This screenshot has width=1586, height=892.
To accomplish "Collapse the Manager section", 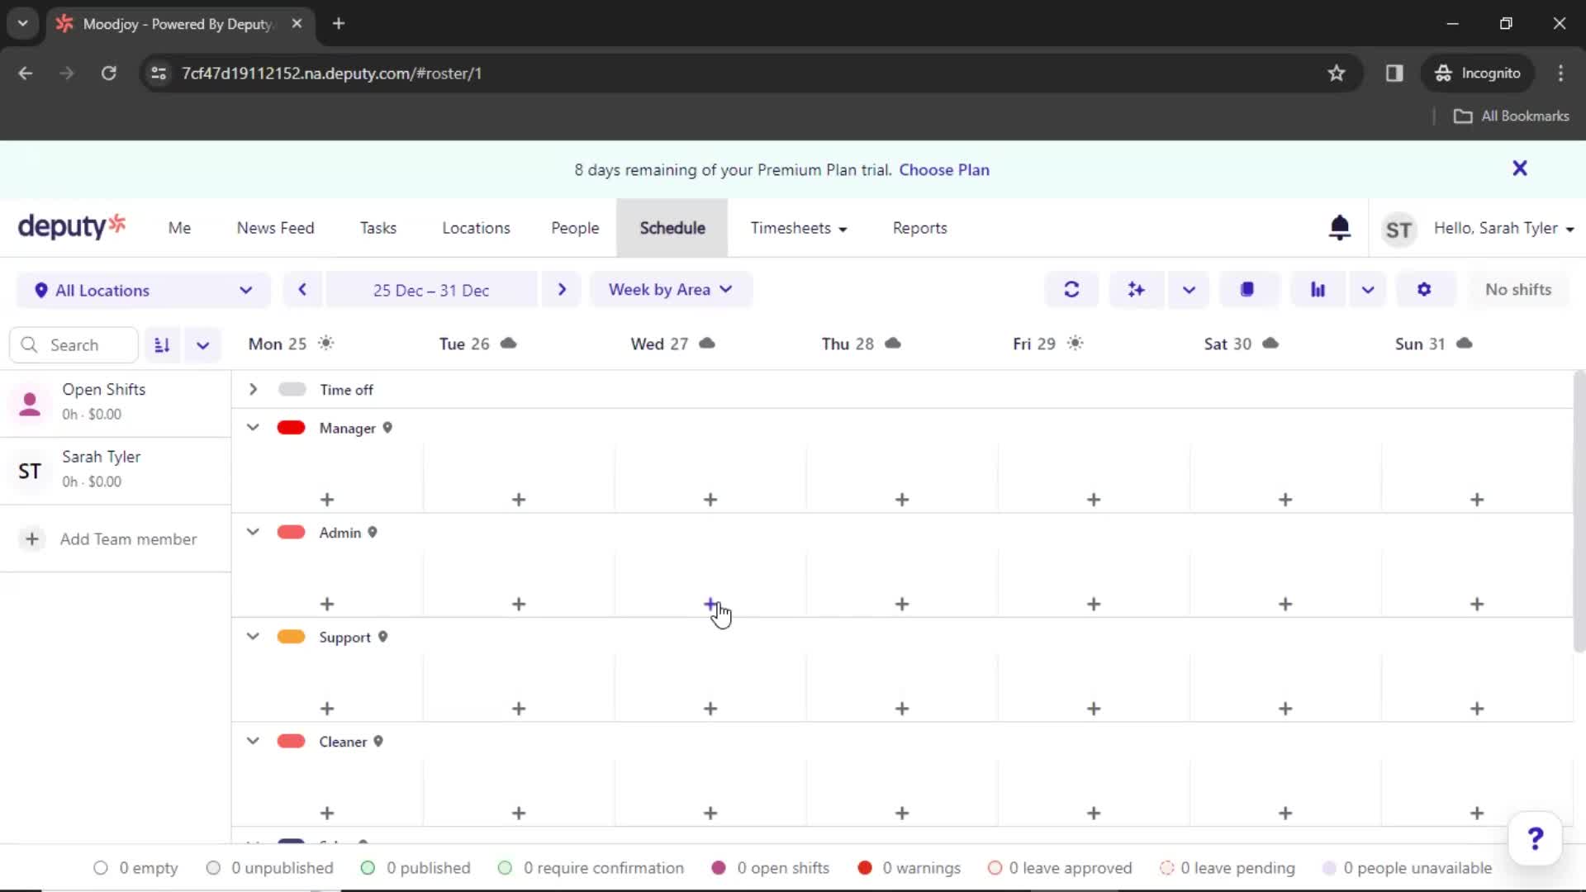I will (x=253, y=428).
